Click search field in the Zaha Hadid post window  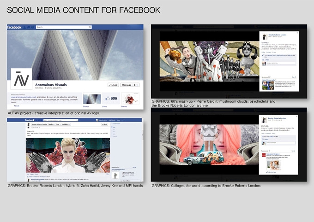coord(60,120)
